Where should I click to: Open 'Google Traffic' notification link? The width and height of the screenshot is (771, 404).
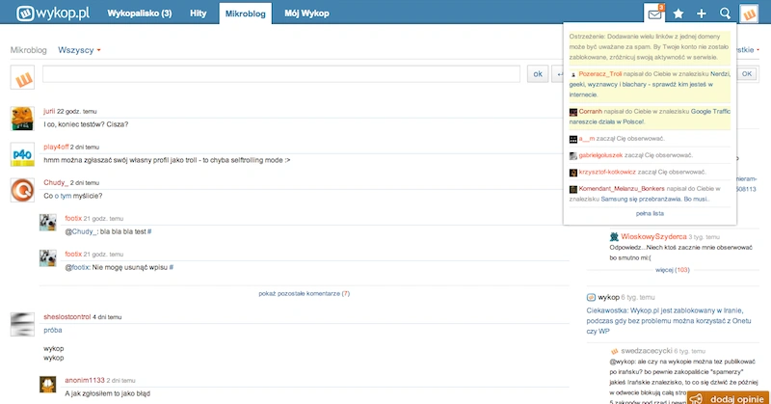coord(650,117)
